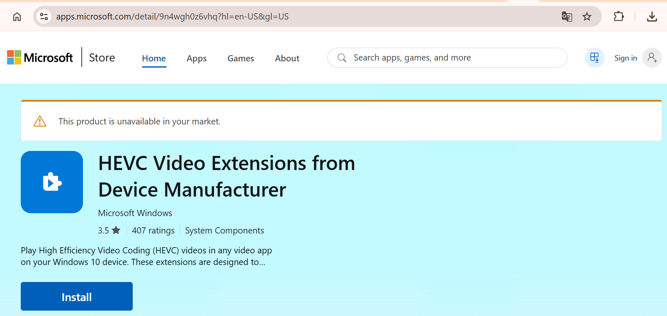
Task: Open the Apps tab
Action: (197, 58)
